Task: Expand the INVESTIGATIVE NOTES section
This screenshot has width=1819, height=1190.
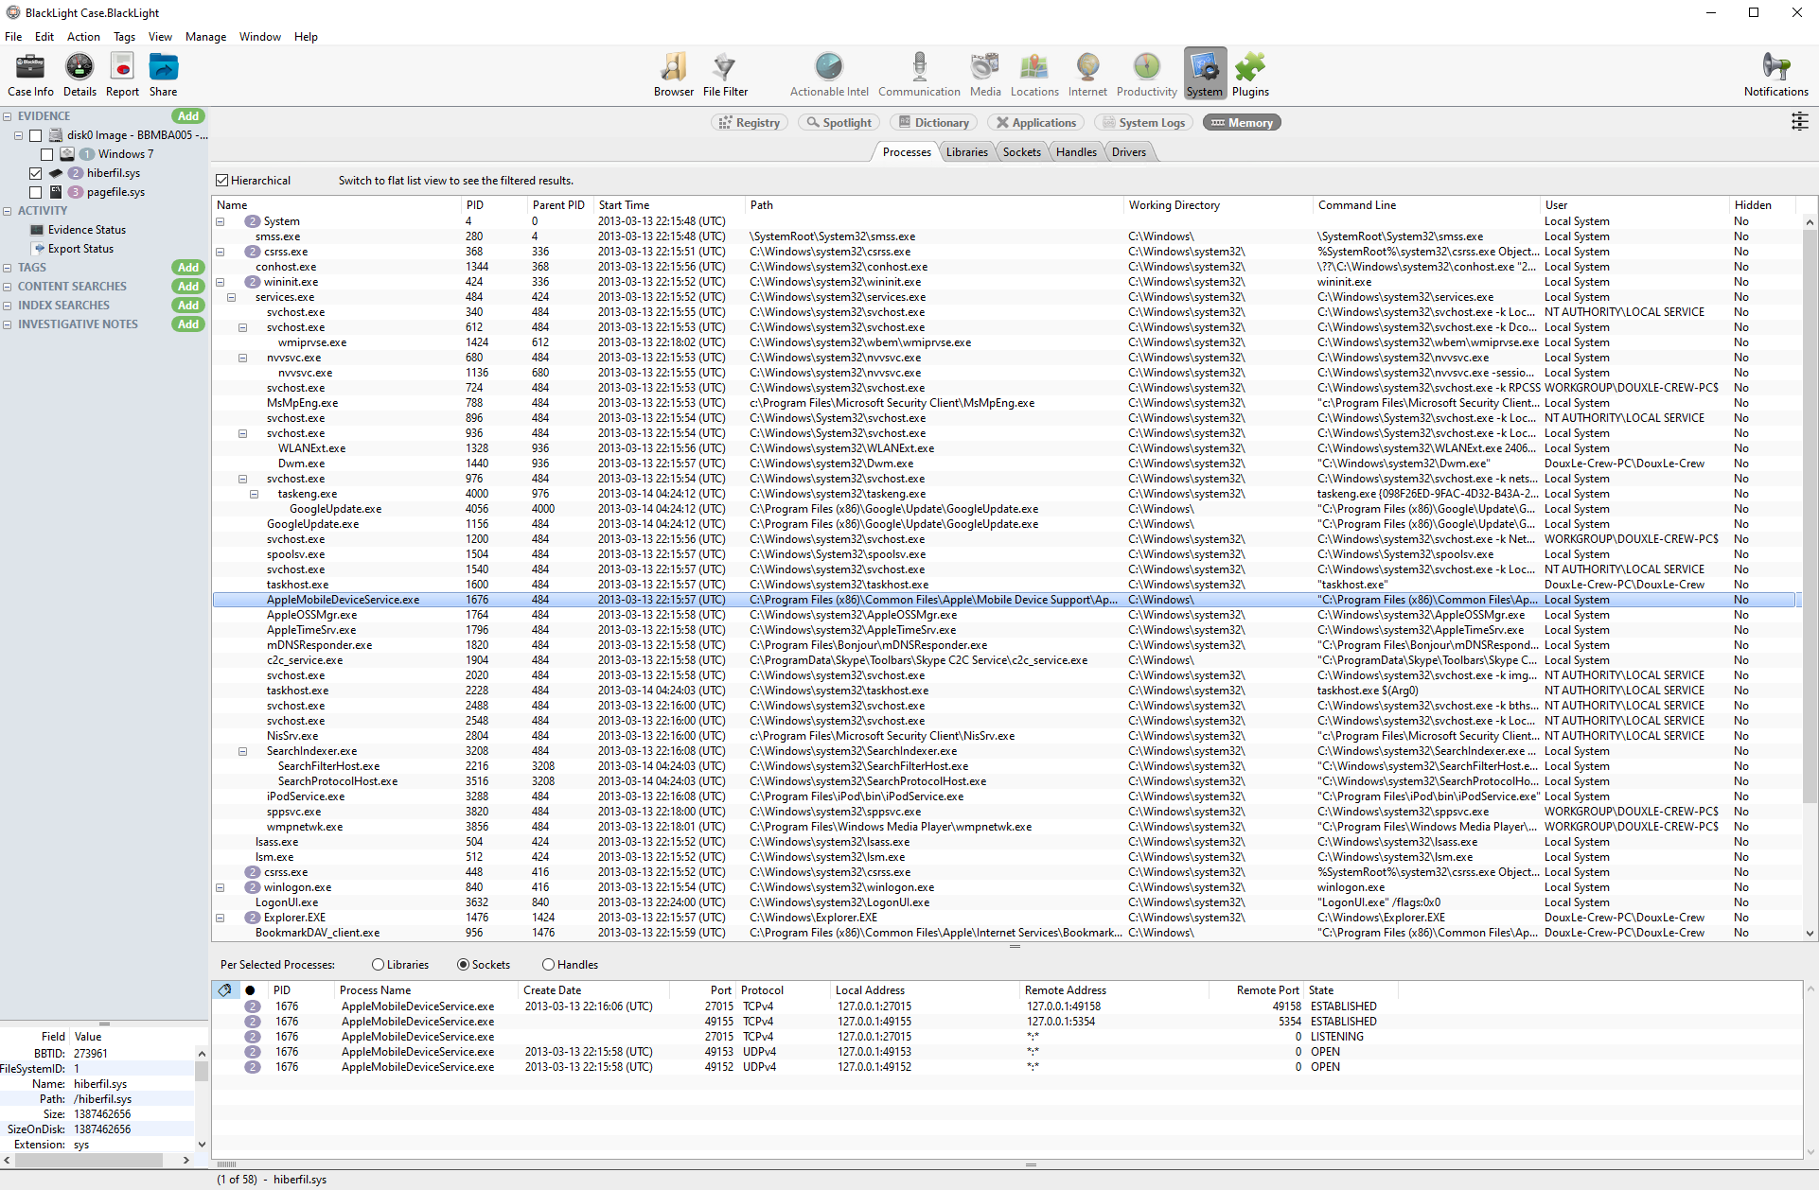Action: [x=8, y=324]
